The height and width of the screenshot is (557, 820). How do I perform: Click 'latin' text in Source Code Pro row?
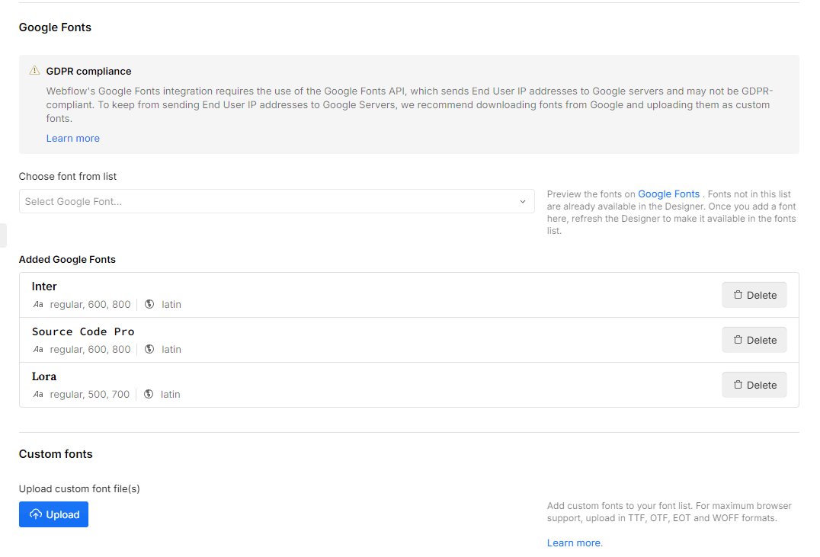pos(171,350)
